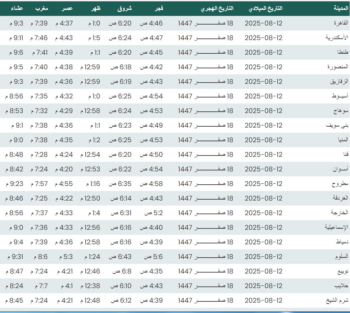Click the التاريخ الهجري column header
This screenshot has width=350, height=313.
point(217,9)
